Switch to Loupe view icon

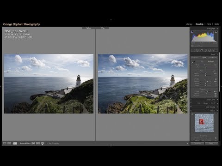(5, 143)
